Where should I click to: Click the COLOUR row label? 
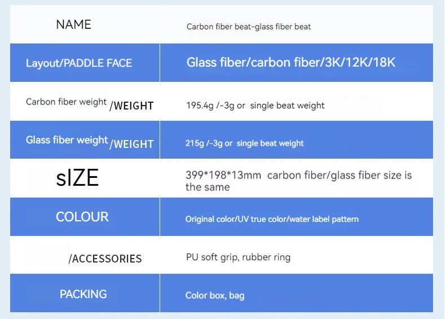[x=82, y=217]
